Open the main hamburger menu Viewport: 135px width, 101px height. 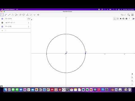coord(132,15)
